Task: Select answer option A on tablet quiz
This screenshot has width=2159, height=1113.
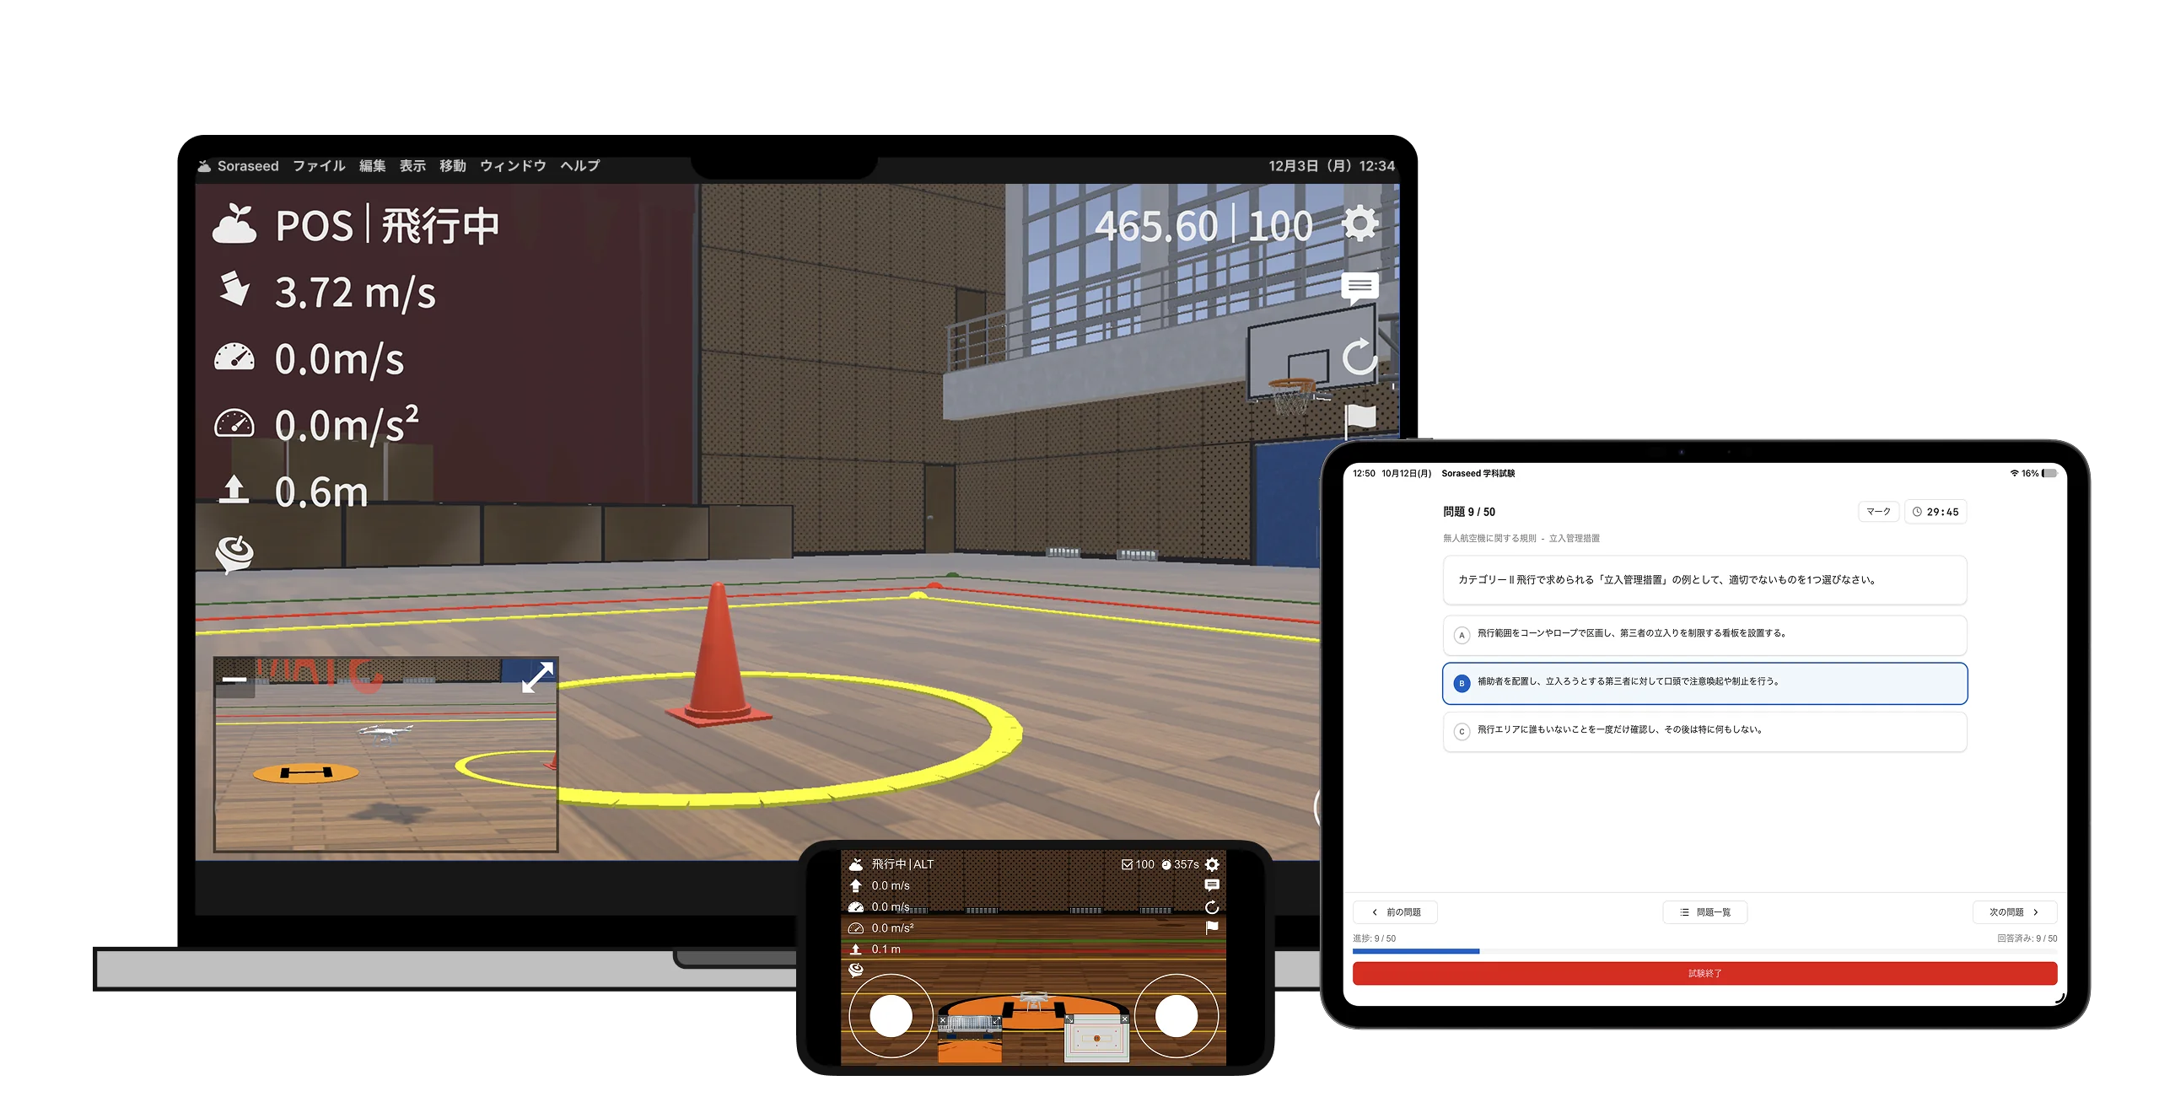Action: pyautogui.click(x=1704, y=634)
